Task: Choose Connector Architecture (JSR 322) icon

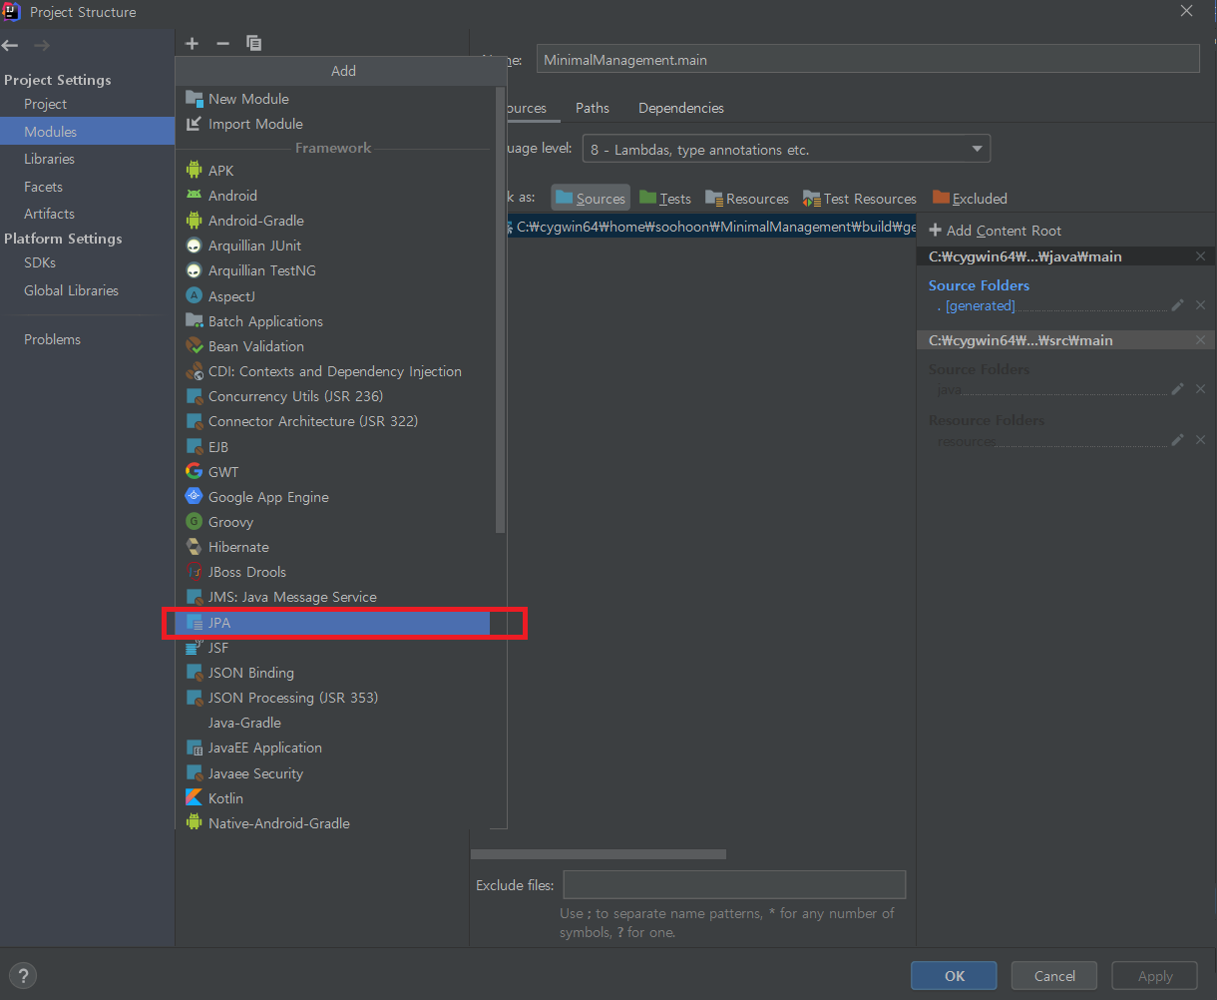Action: (194, 421)
